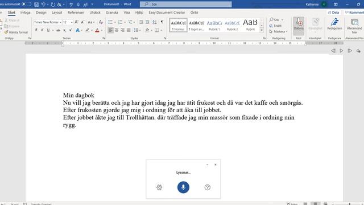The width and height of the screenshot is (364, 205).
Task: Open the borders dropdown arrow
Action: click(x=162, y=30)
